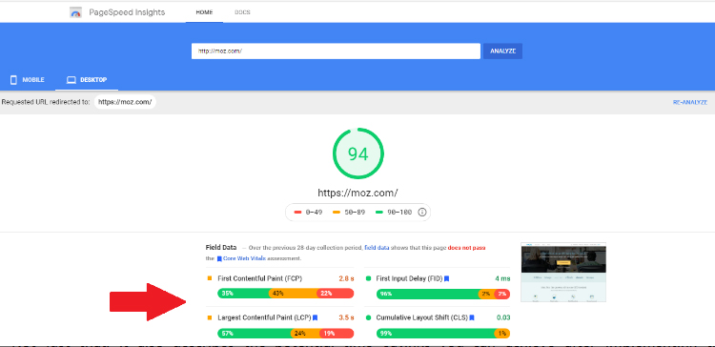Click the mobile phone icon
The image size is (715, 347).
pyautogui.click(x=13, y=80)
